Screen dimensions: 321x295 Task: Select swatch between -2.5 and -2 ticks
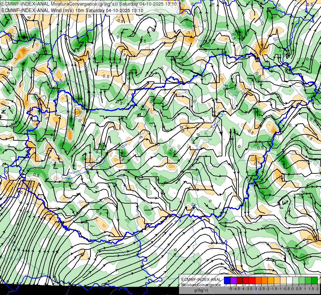click(265, 281)
